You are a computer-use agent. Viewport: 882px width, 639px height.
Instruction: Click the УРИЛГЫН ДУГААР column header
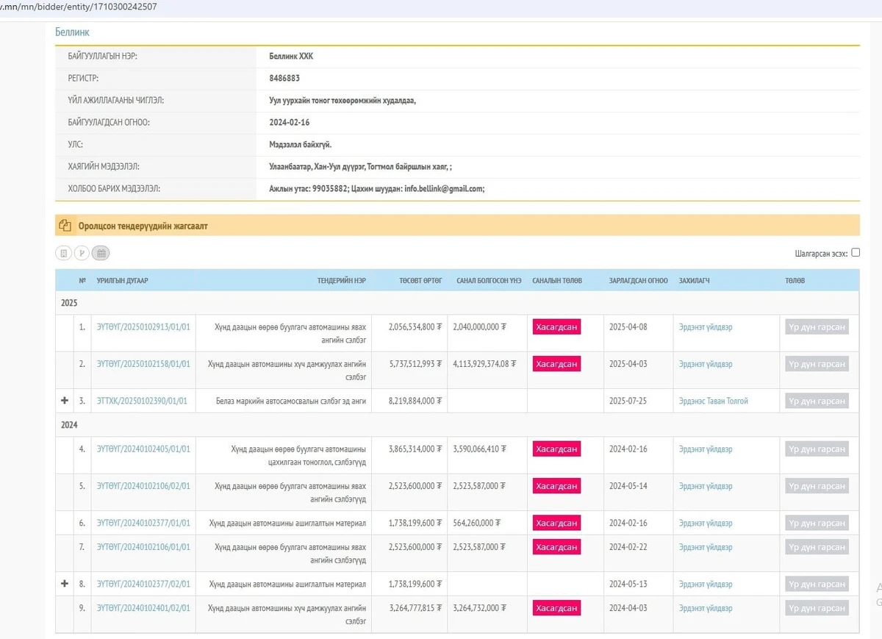[123, 280]
